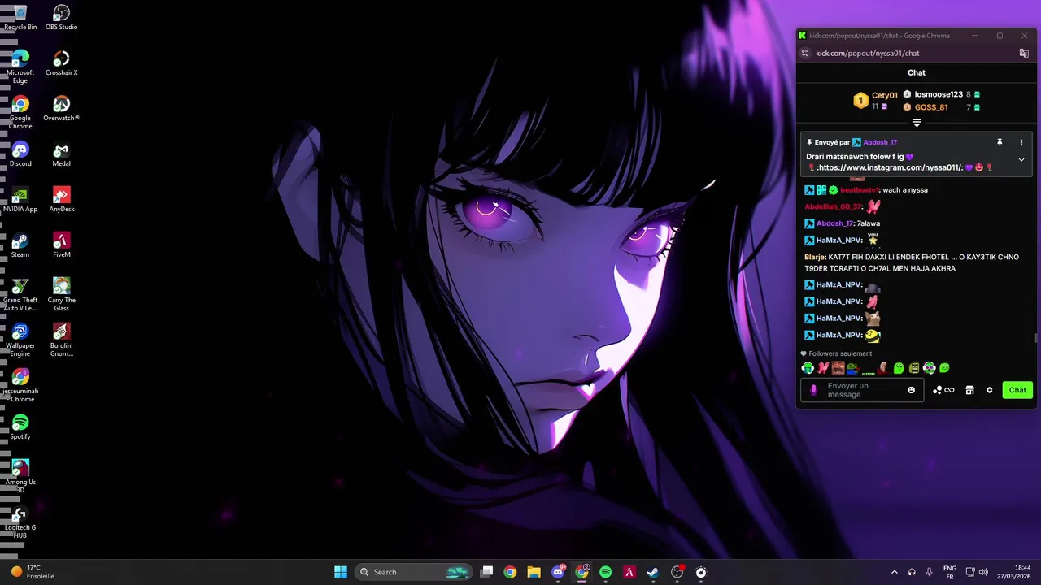Open Overwatch desktop shortcut
Image resolution: width=1041 pixels, height=585 pixels.
61,109
